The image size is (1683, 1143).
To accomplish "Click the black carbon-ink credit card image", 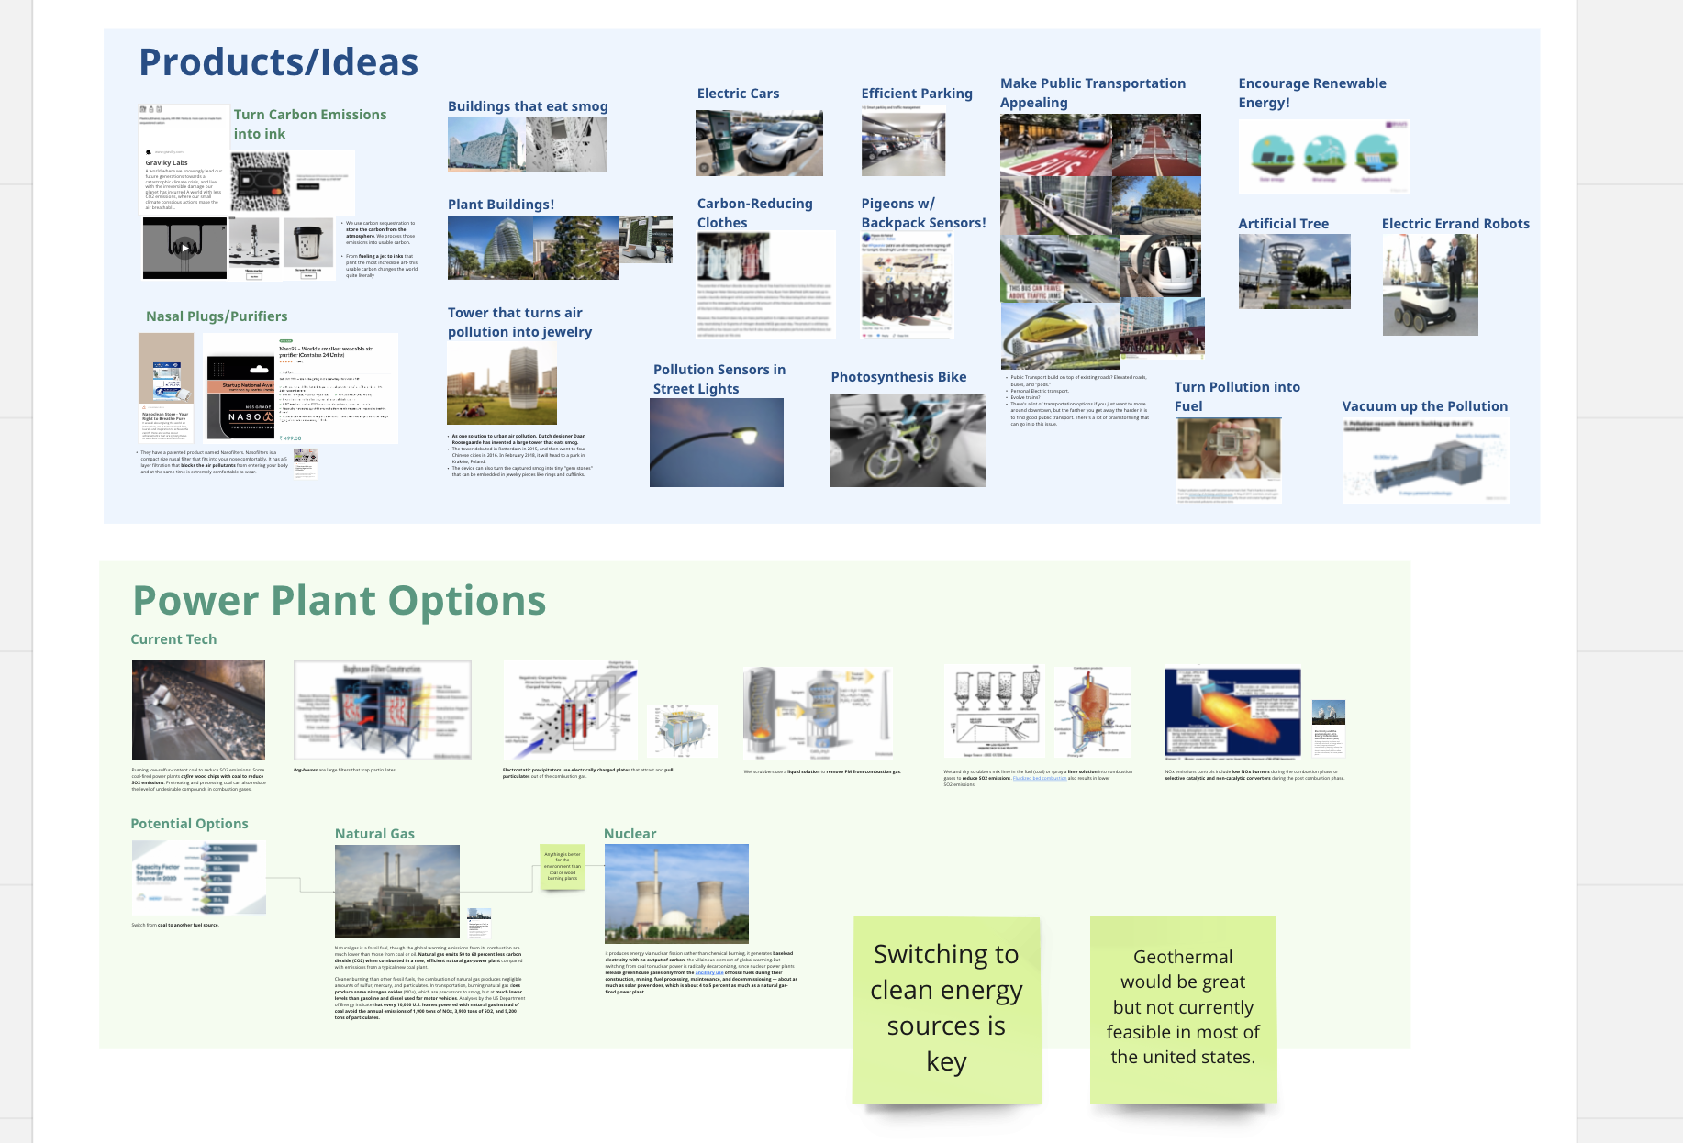I will [261, 182].
